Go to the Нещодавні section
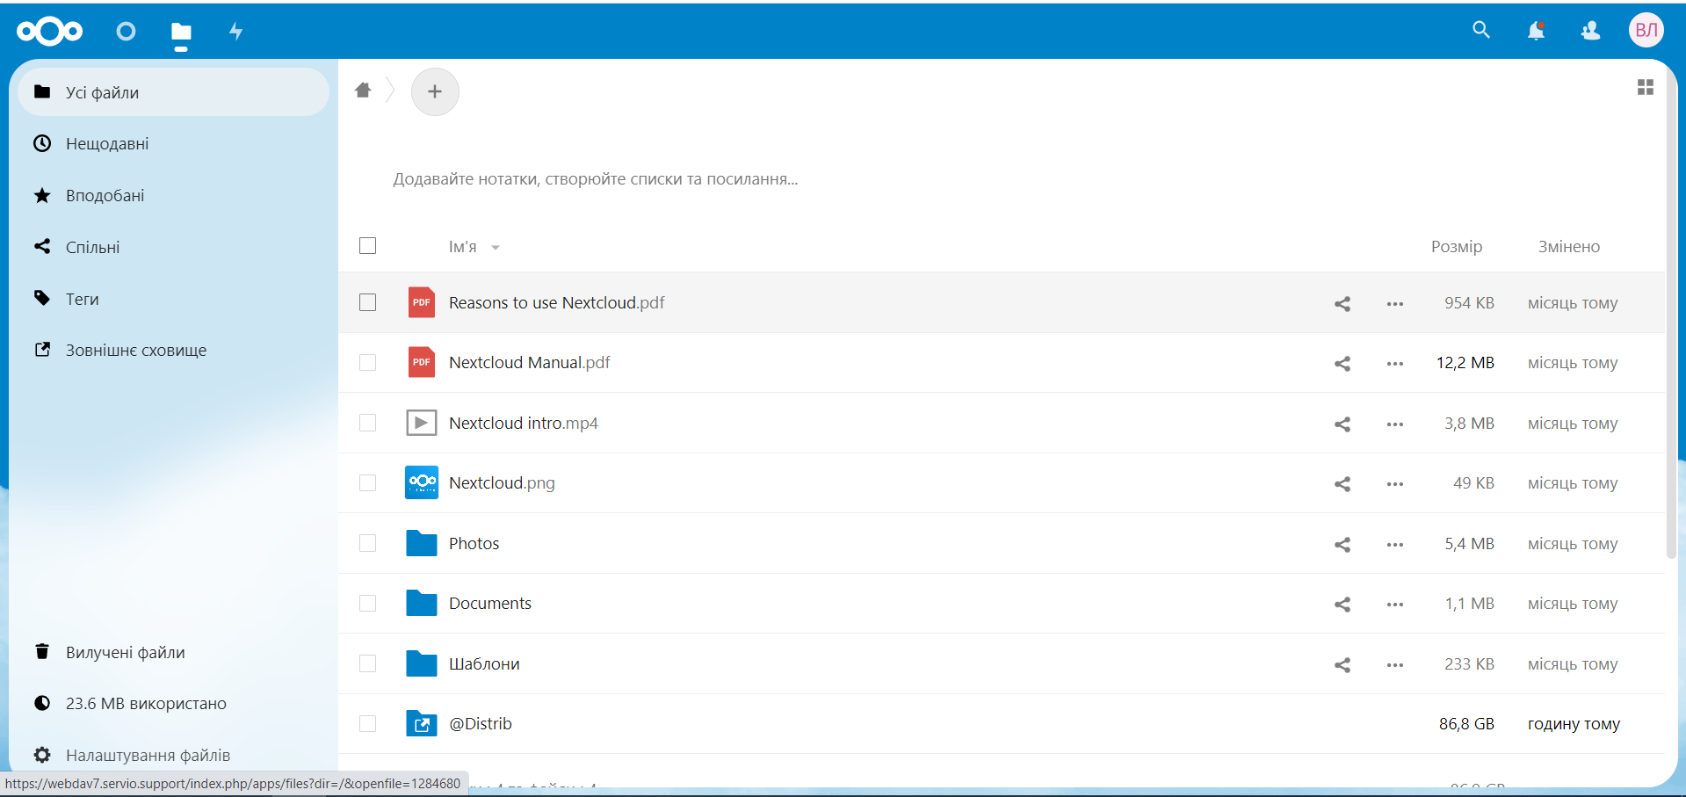The width and height of the screenshot is (1686, 797). 107,144
